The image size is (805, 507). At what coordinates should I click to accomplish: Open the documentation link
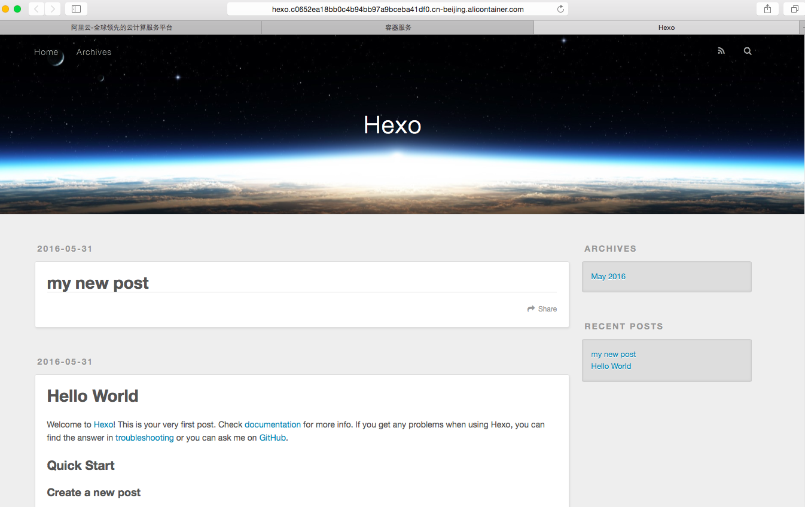273,424
